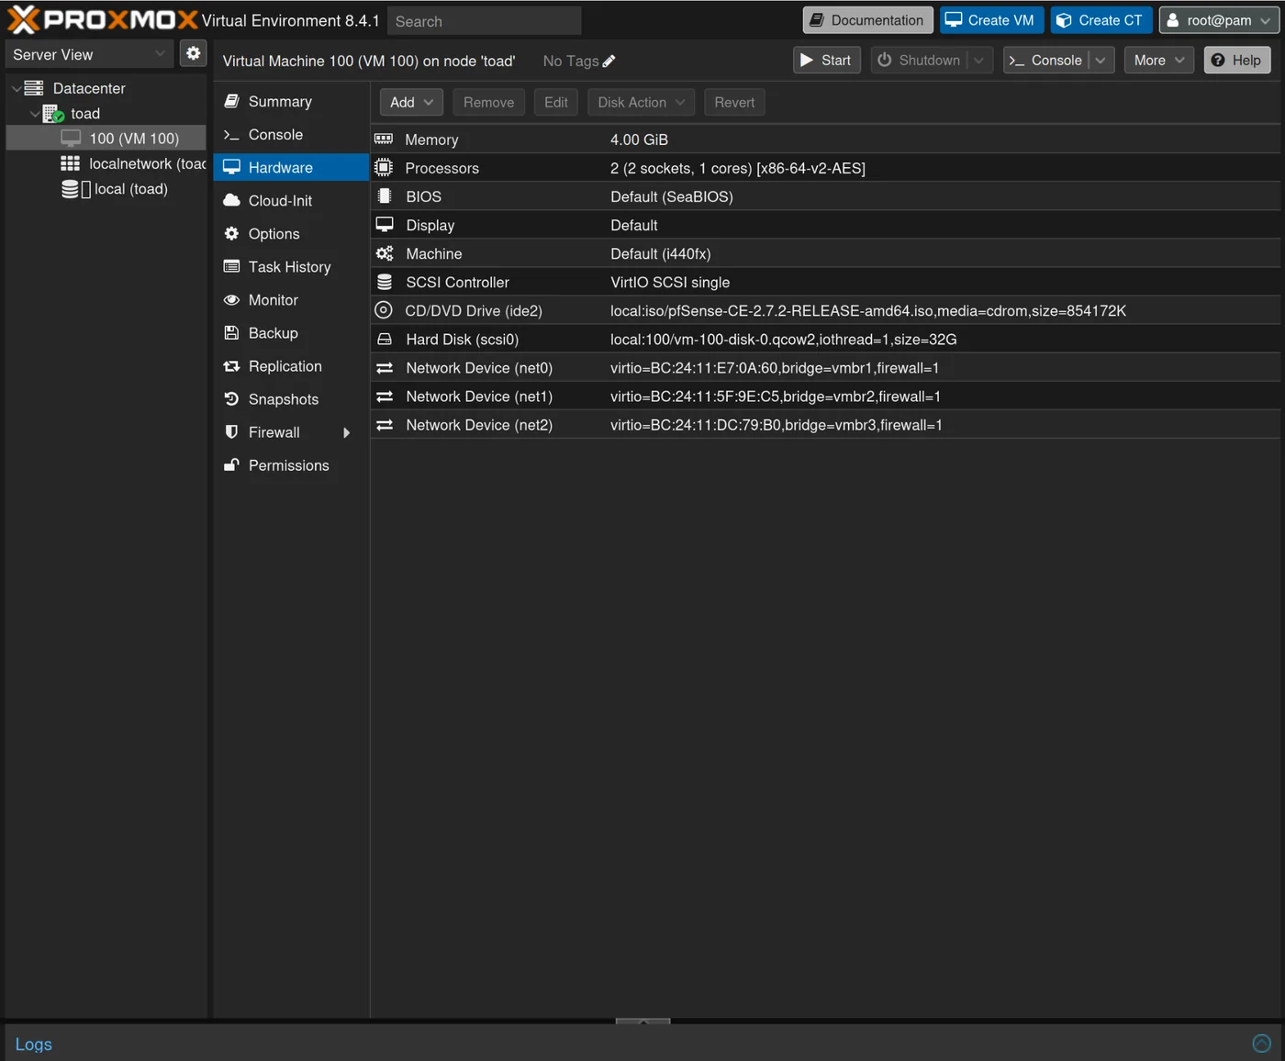Open the Console panel via its terminal icon
Image resolution: width=1285 pixels, height=1061 pixels.
tap(231, 134)
